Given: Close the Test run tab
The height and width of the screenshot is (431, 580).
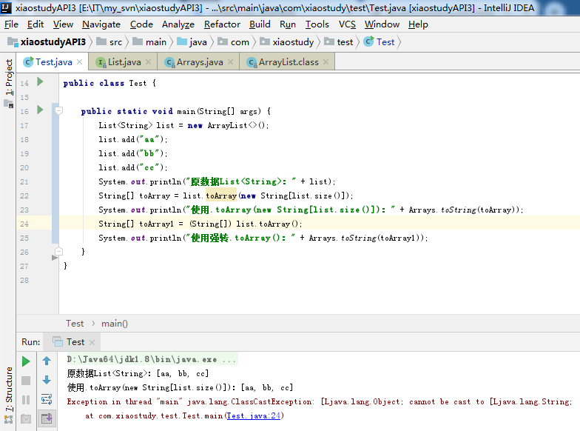Looking at the screenshot, I should [92, 342].
